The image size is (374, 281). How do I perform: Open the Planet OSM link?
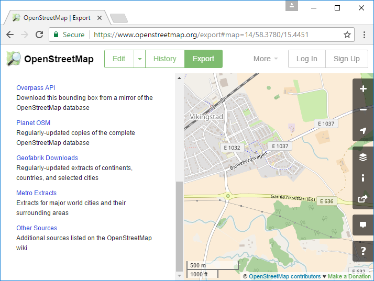33,123
